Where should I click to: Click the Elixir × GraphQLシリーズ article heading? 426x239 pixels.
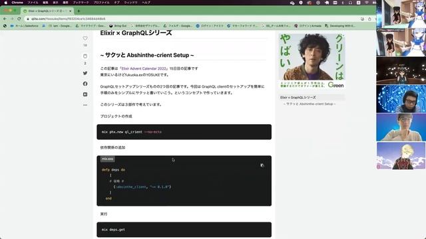point(136,33)
